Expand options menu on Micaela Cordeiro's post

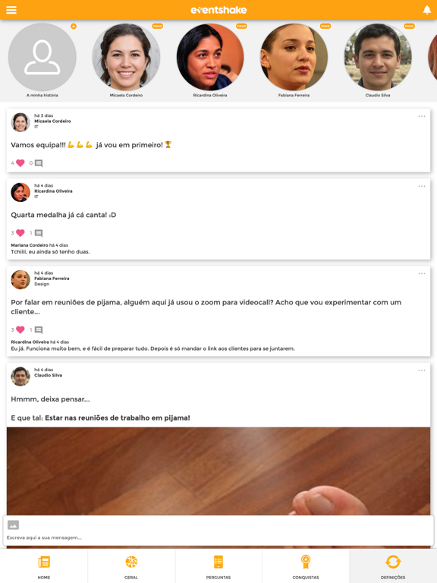pos(421,116)
